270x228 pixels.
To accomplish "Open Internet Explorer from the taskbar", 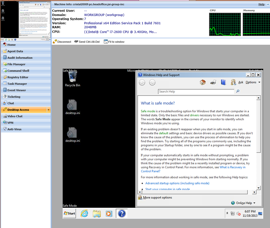I will (x=85, y=213).
